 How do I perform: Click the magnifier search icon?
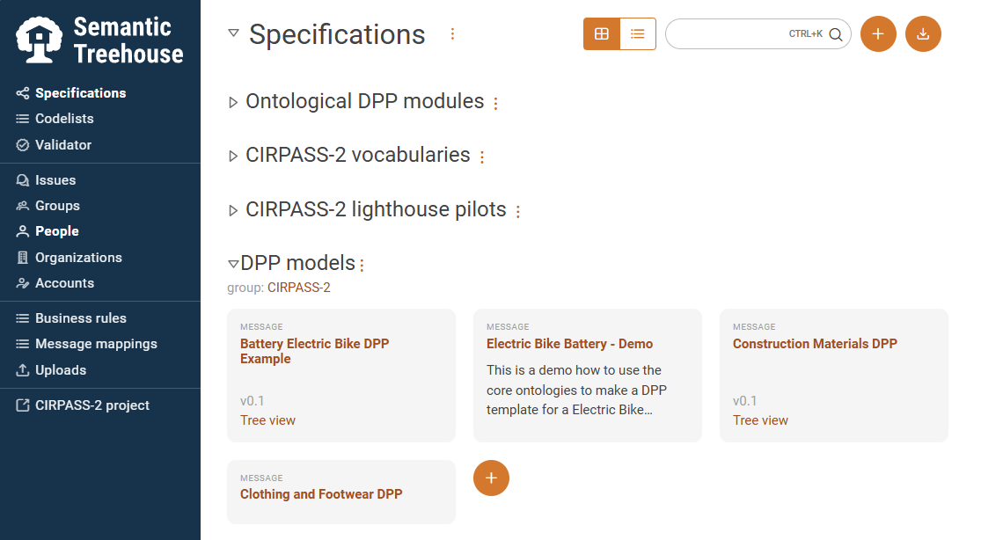click(836, 34)
